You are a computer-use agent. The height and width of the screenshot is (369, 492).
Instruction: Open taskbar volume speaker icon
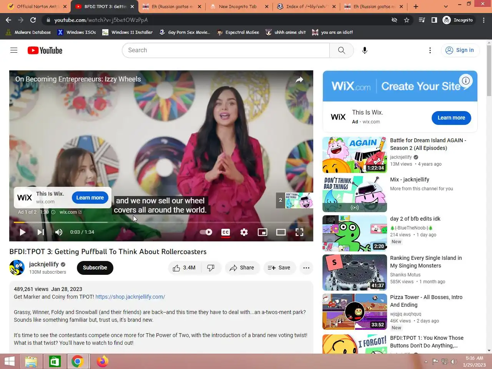454,362
